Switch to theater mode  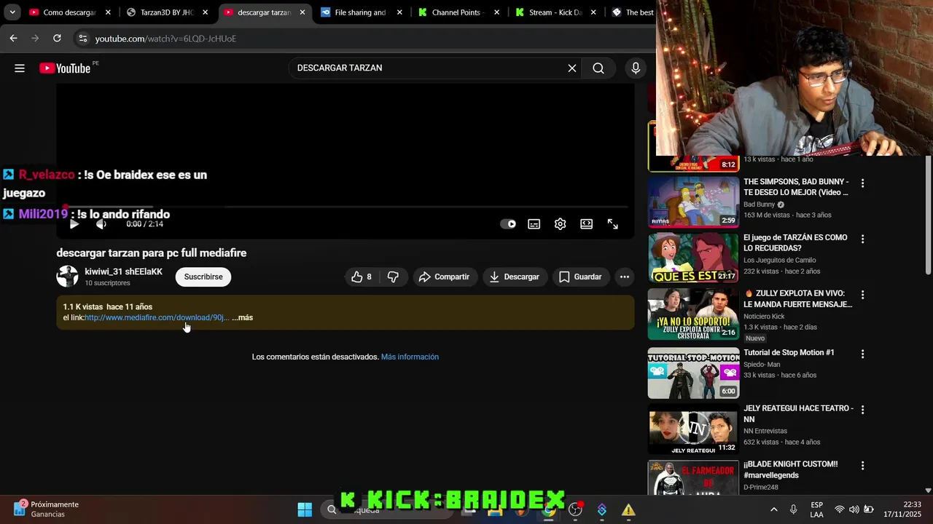(x=586, y=224)
